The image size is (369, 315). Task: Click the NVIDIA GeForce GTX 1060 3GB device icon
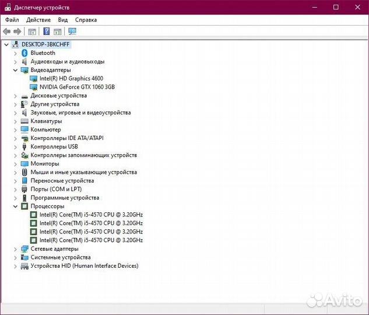(33, 87)
